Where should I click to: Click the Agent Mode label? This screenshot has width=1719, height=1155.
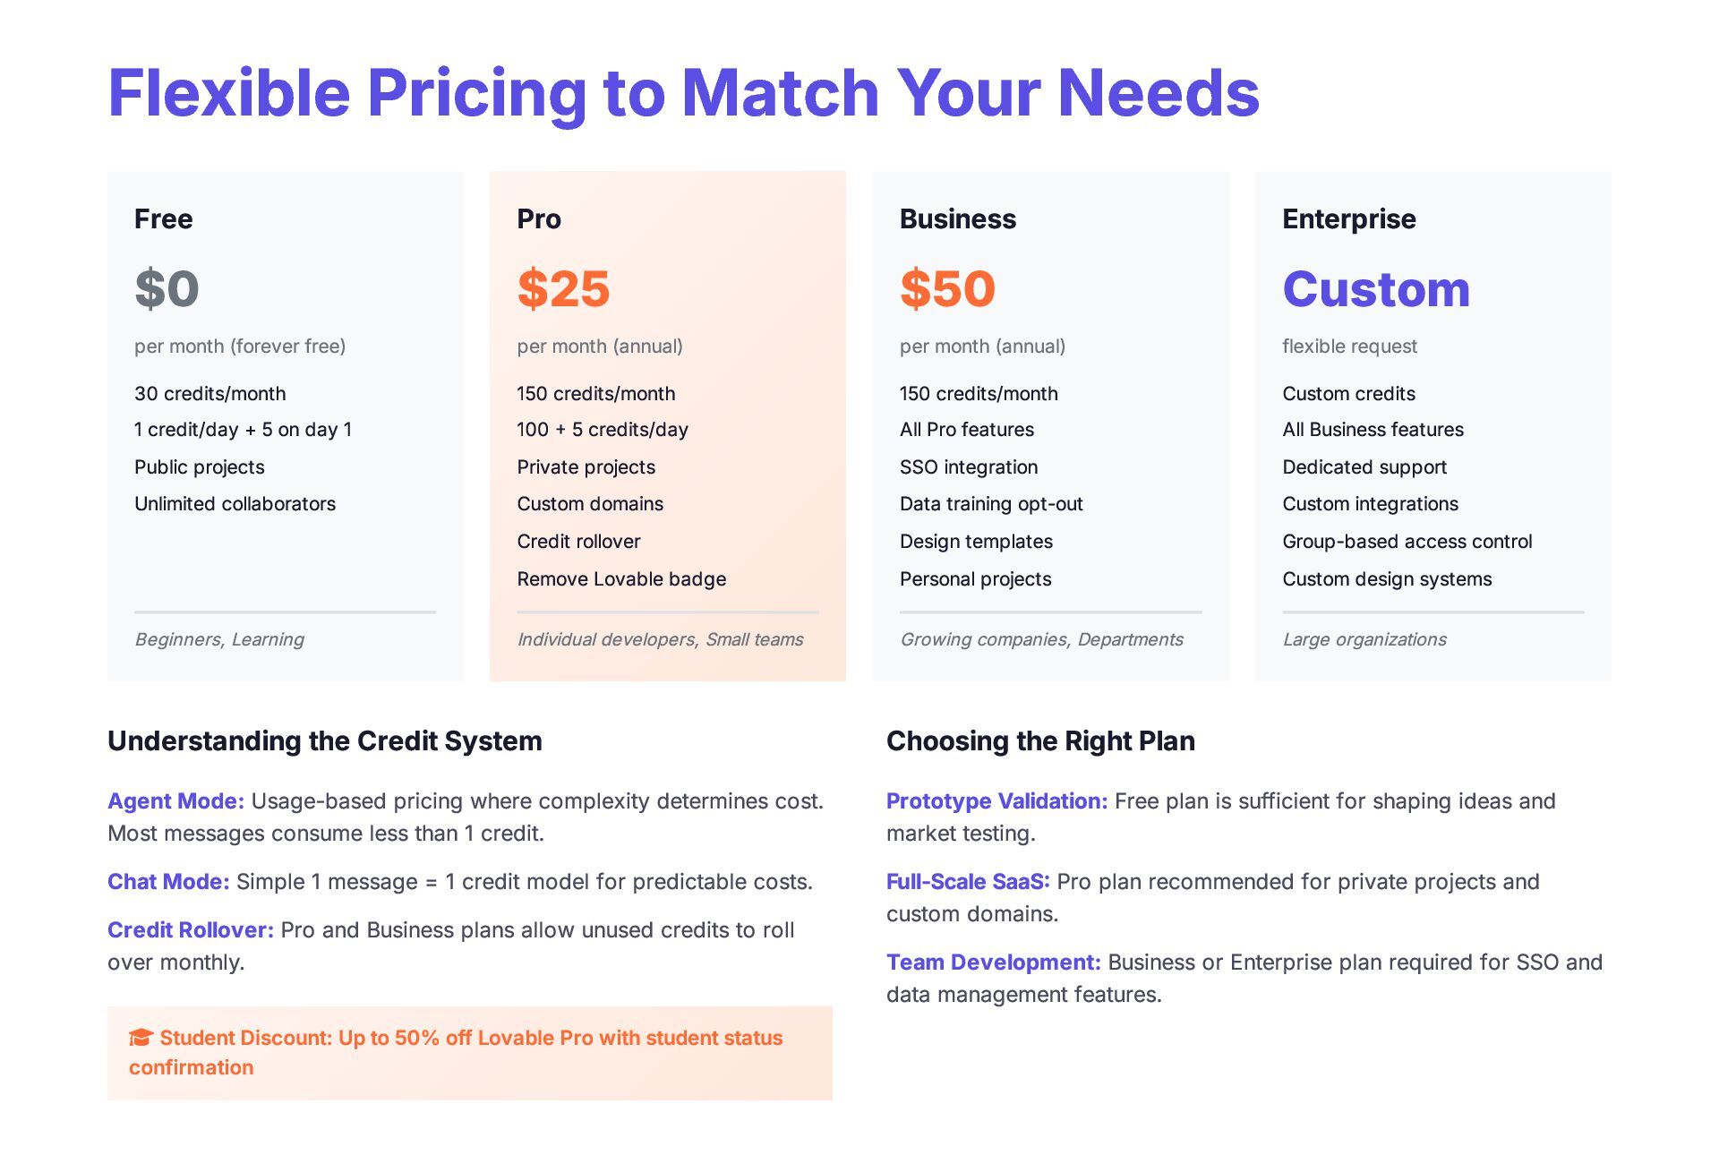click(x=175, y=801)
